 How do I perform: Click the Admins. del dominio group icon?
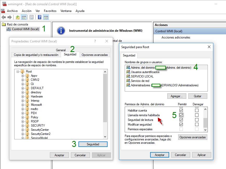(x=128, y=67)
